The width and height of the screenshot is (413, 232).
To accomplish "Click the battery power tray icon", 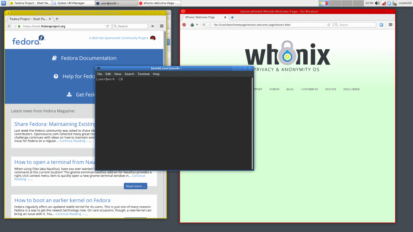I will tap(394, 3).
